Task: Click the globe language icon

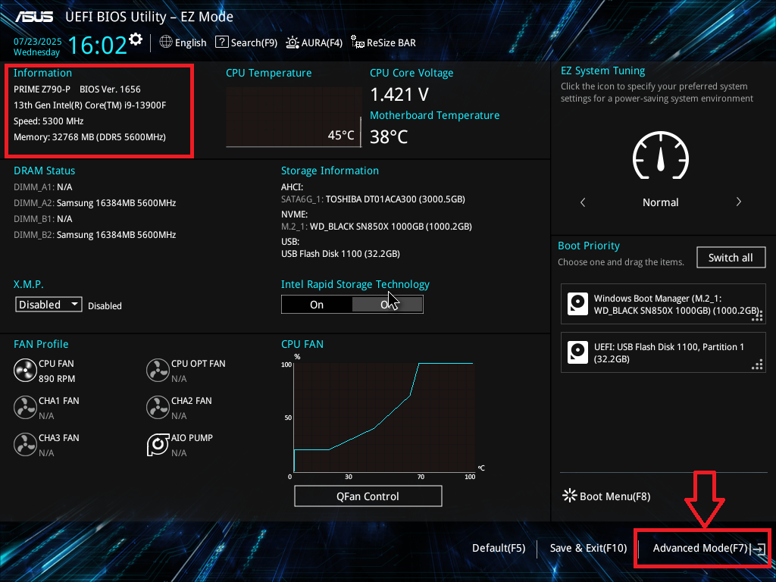Action: [166, 42]
